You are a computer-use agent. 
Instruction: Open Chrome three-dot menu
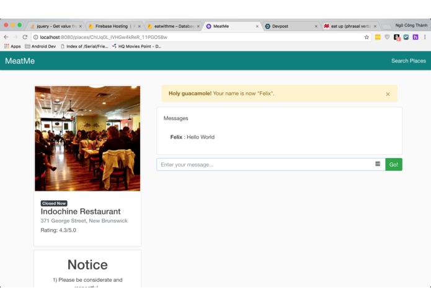pos(425,37)
